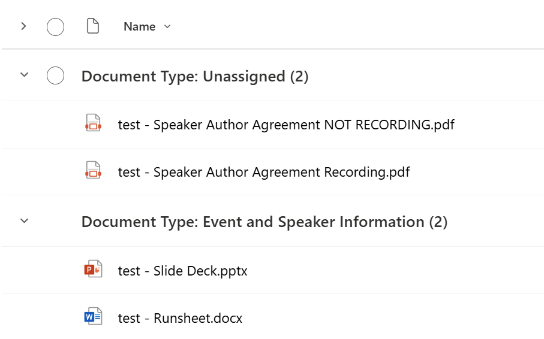
Task: Collapse the Event and Speaker Information group
Action: click(24, 221)
